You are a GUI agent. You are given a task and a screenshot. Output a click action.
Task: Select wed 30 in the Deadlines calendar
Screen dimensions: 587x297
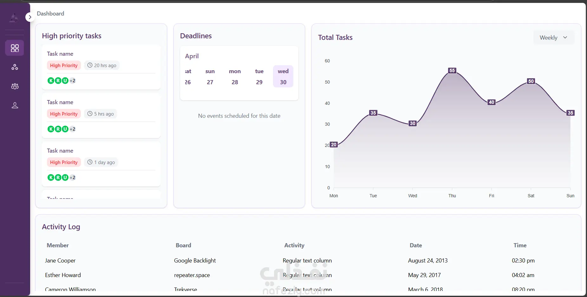pos(283,77)
